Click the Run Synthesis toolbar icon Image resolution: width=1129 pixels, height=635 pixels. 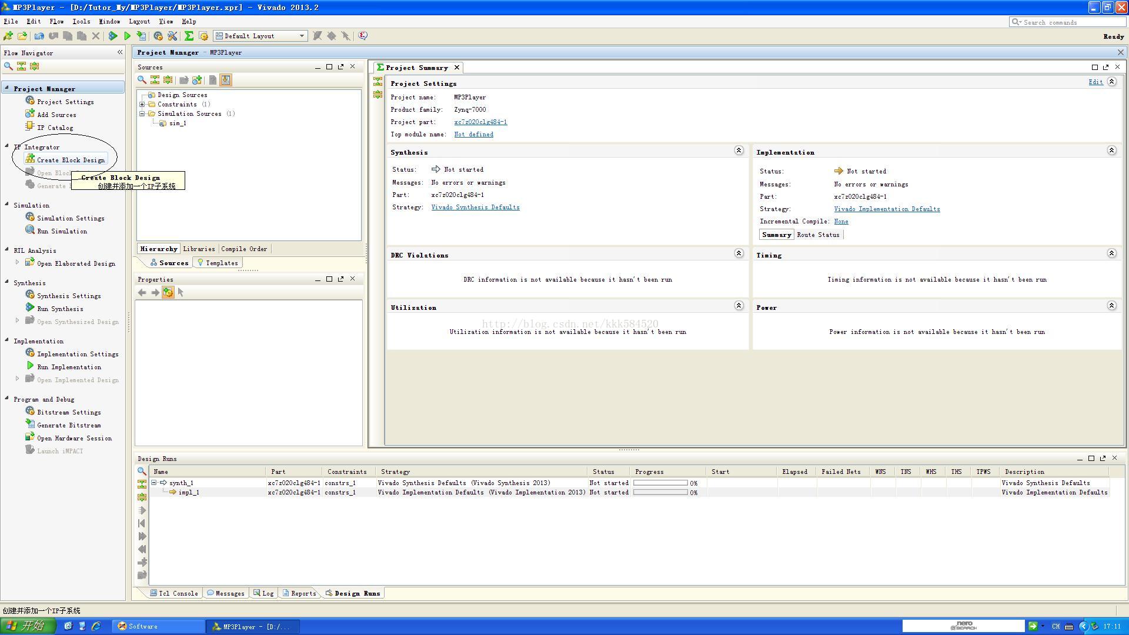point(113,36)
